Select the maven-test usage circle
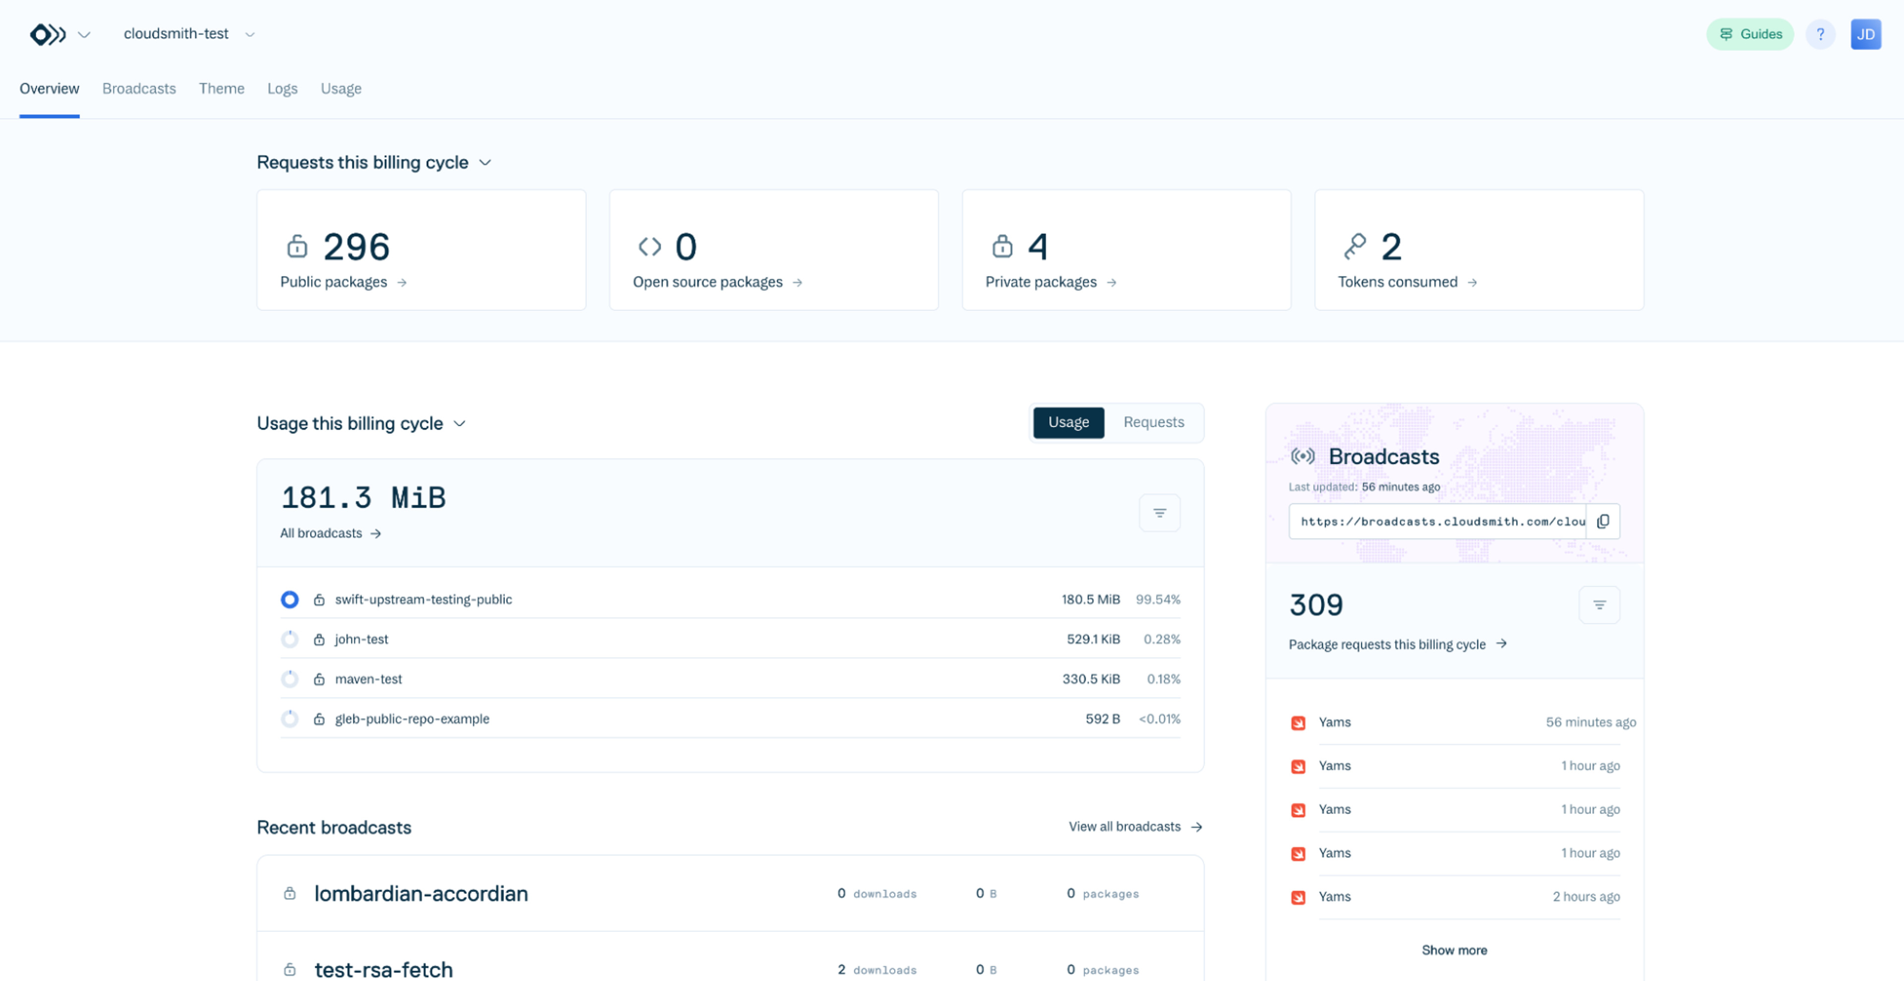 click(290, 679)
